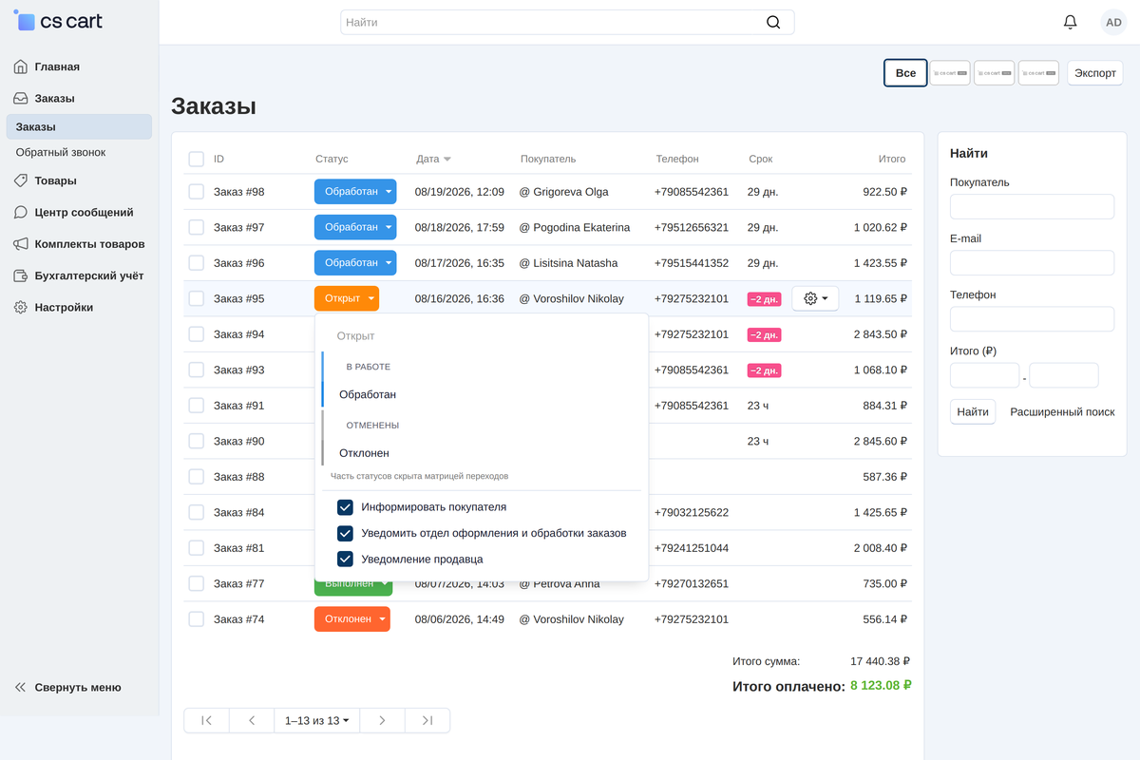Uncheck Уведомить отдел оформления и обработки заказов

point(346,533)
